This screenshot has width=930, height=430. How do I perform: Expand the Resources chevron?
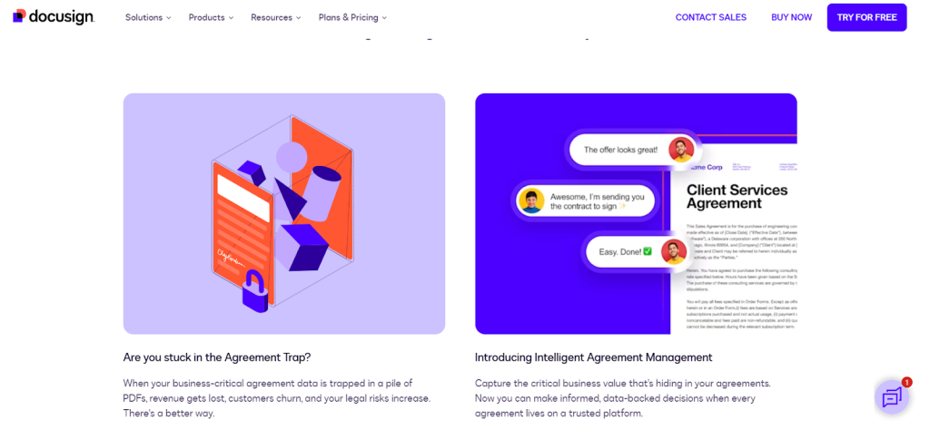click(x=298, y=18)
